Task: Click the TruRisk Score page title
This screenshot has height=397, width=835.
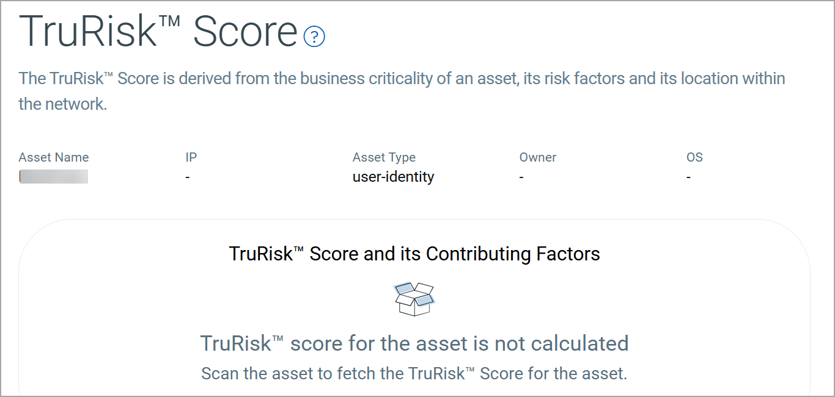Action: [x=158, y=30]
